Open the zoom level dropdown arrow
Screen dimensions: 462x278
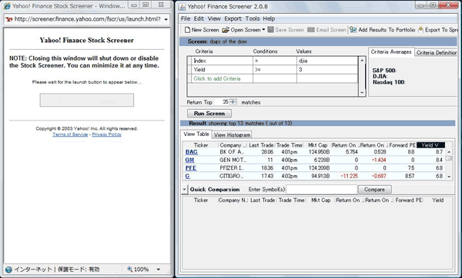(x=158, y=270)
